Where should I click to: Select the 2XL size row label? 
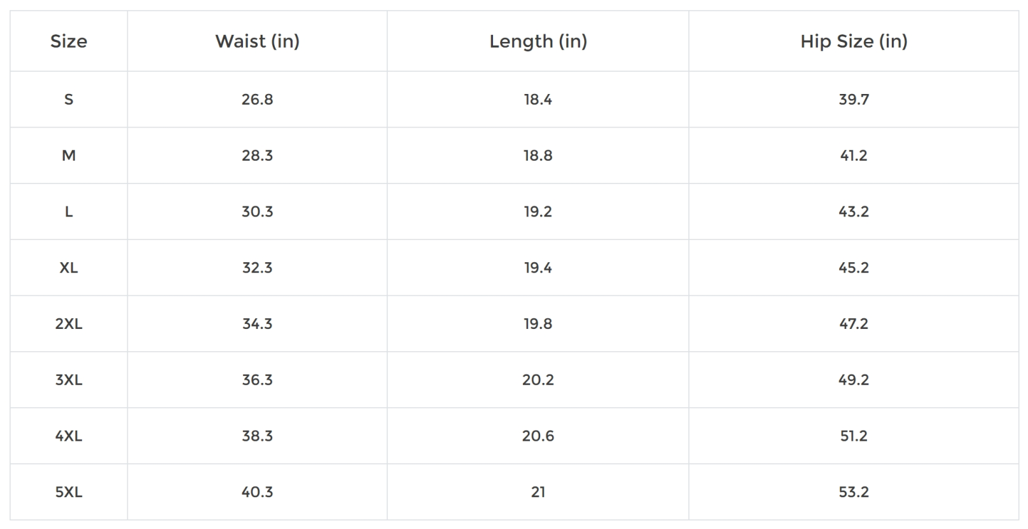click(x=69, y=324)
